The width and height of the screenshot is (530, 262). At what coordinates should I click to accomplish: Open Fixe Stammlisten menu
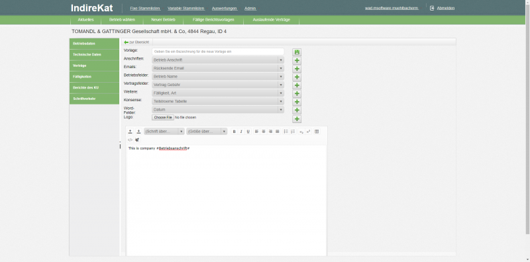[x=145, y=8]
